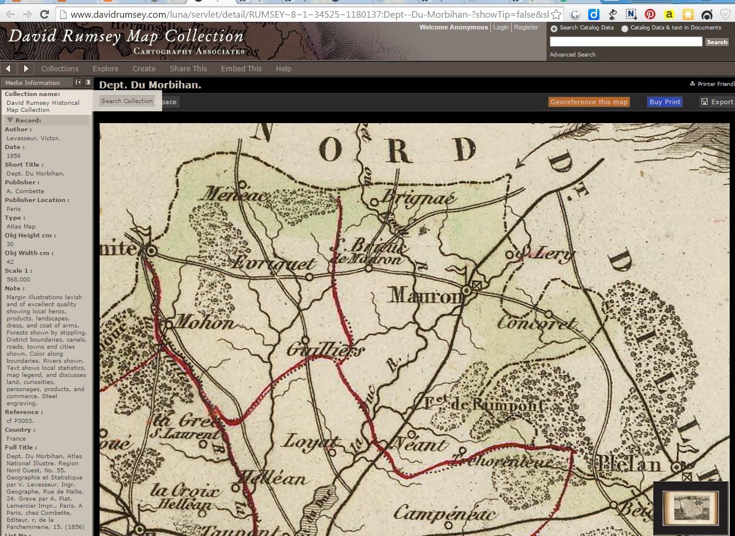Screen dimensions: 735x536
Task: Click 'David Rumsey Historical Map Collection' collection name
Action: pyautogui.click(x=43, y=106)
